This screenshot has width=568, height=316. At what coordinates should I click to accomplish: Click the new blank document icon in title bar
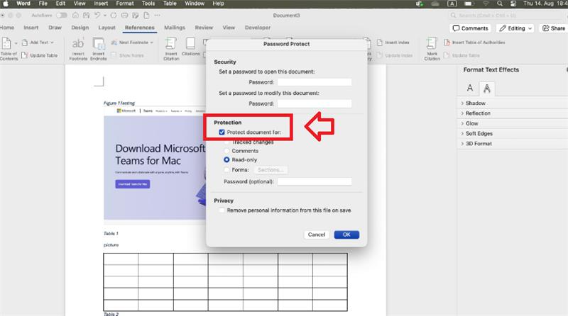pyautogui.click(x=146, y=15)
